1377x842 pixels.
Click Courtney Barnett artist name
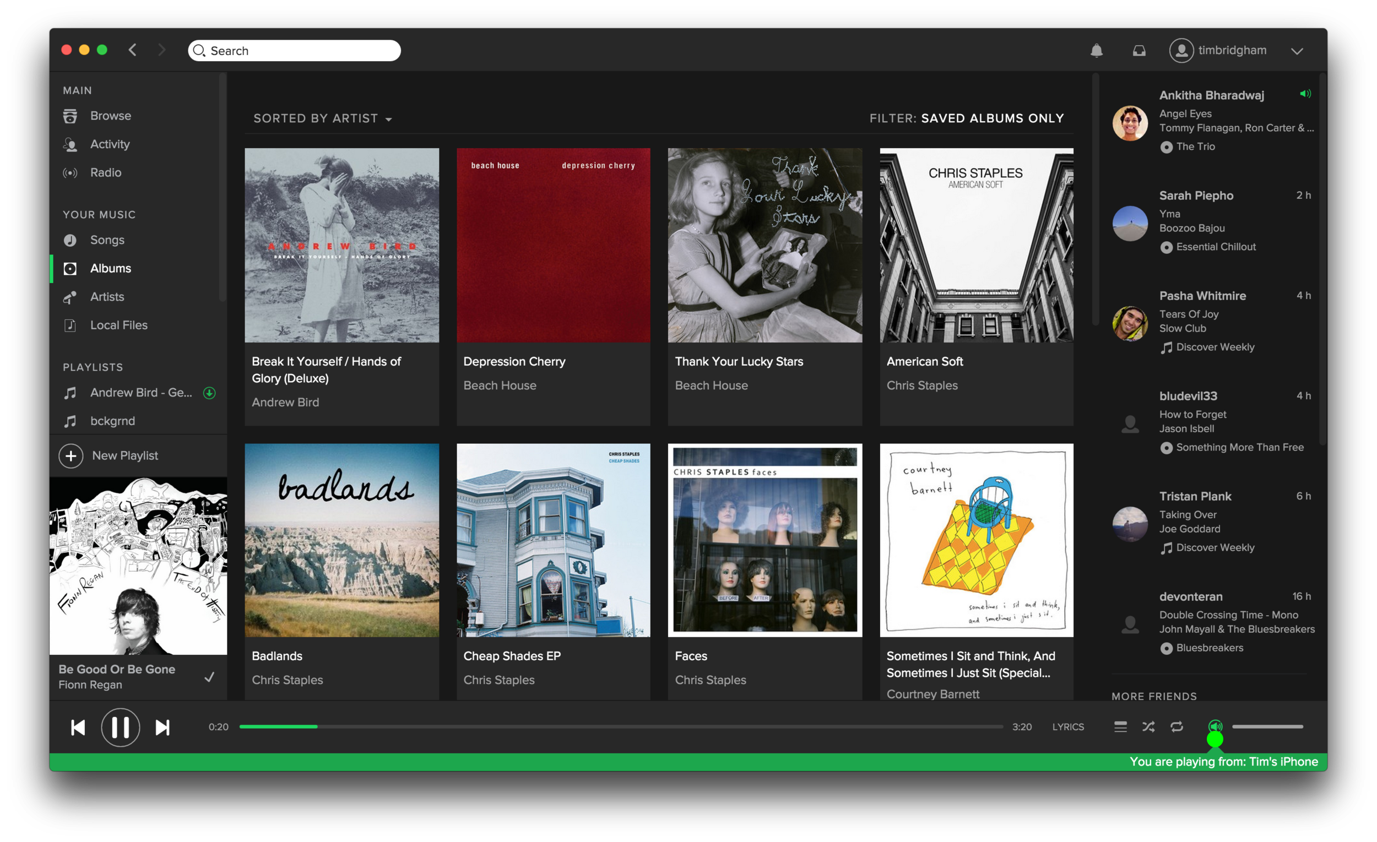point(933,694)
